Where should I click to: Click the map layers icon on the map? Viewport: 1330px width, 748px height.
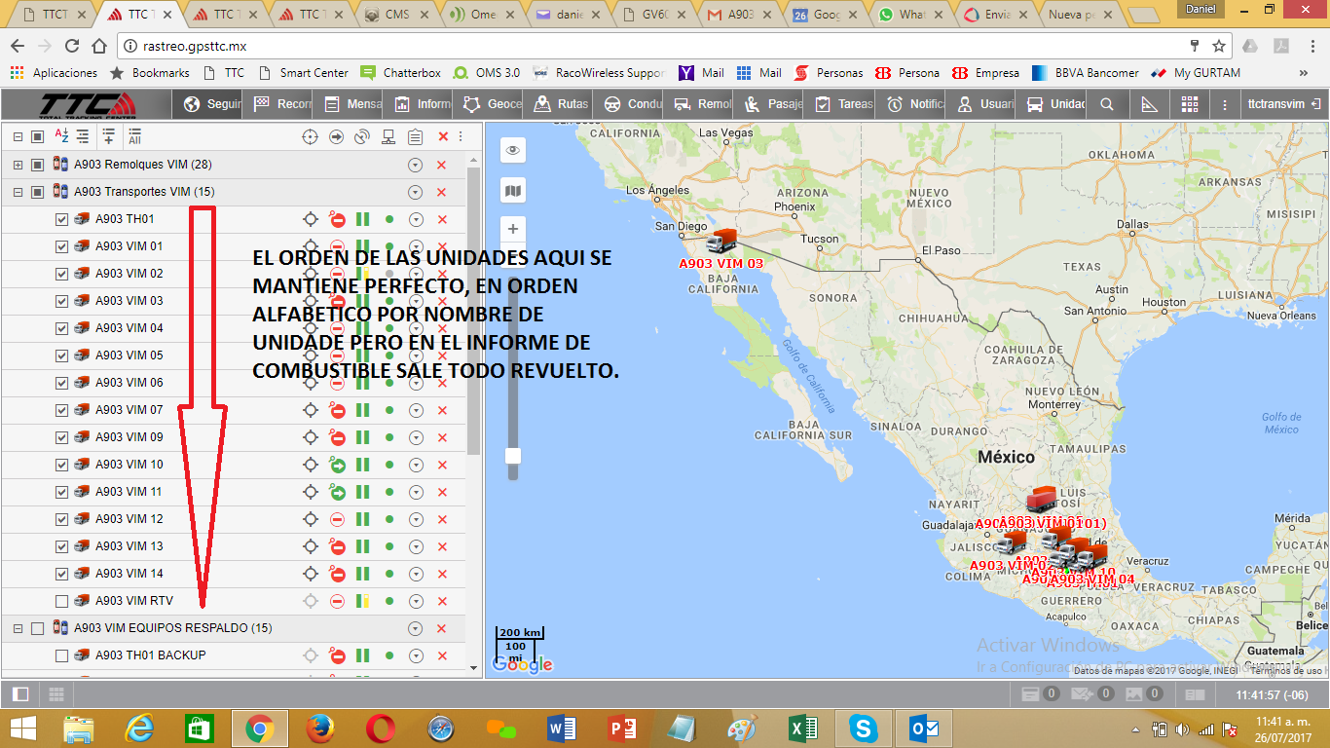click(513, 190)
